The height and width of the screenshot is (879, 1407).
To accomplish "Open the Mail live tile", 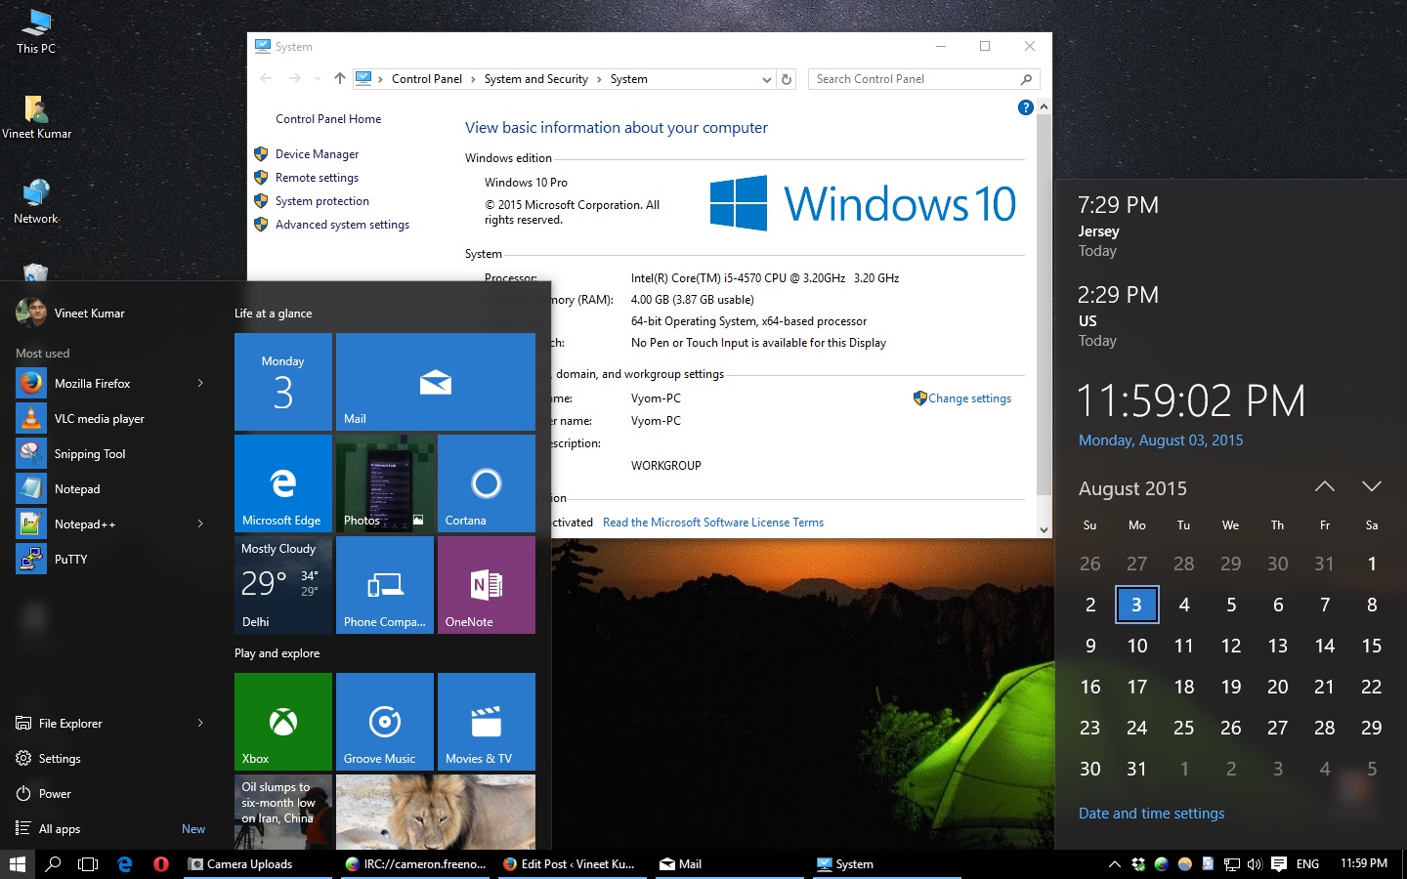I will [436, 382].
